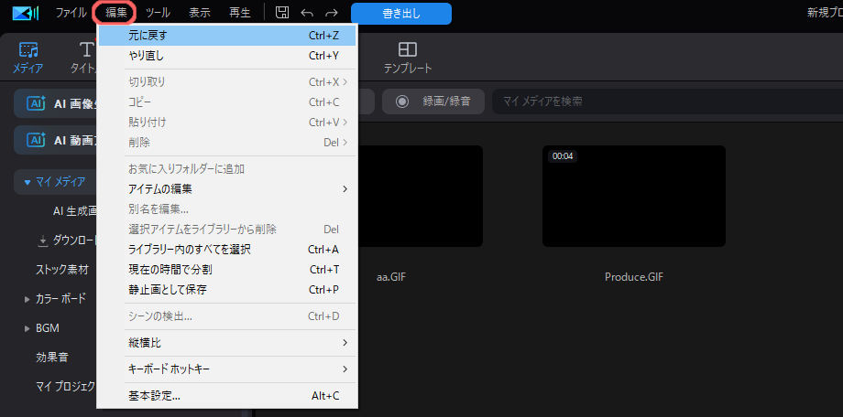
Task: Select the メディア room icon
Action: click(28, 57)
